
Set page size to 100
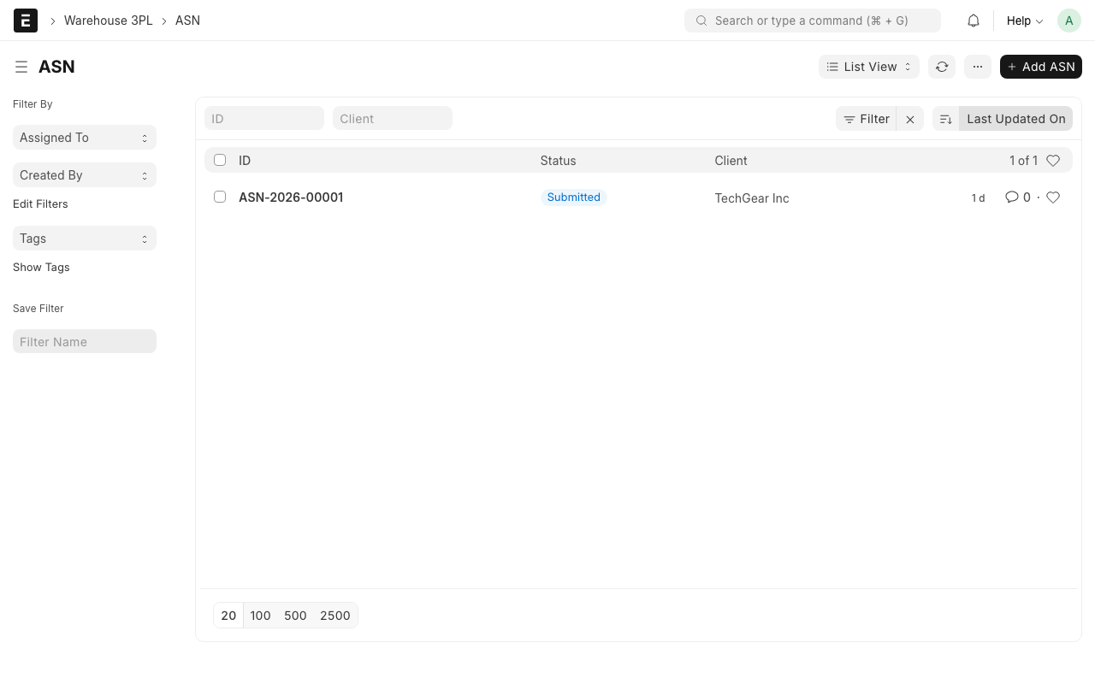click(260, 616)
